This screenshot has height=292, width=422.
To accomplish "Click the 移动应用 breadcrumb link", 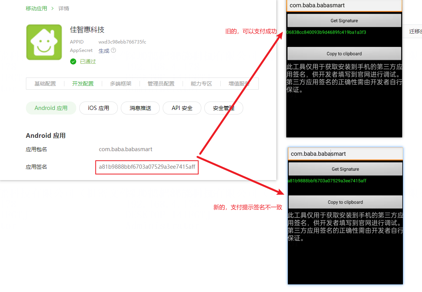I will [x=36, y=9].
